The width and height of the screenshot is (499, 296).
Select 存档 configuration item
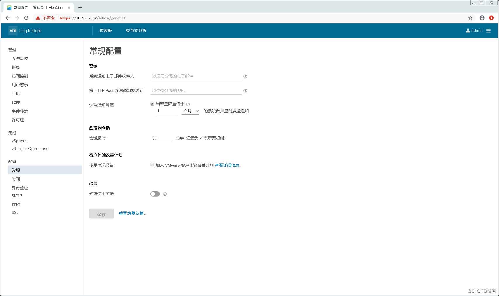(x=16, y=204)
